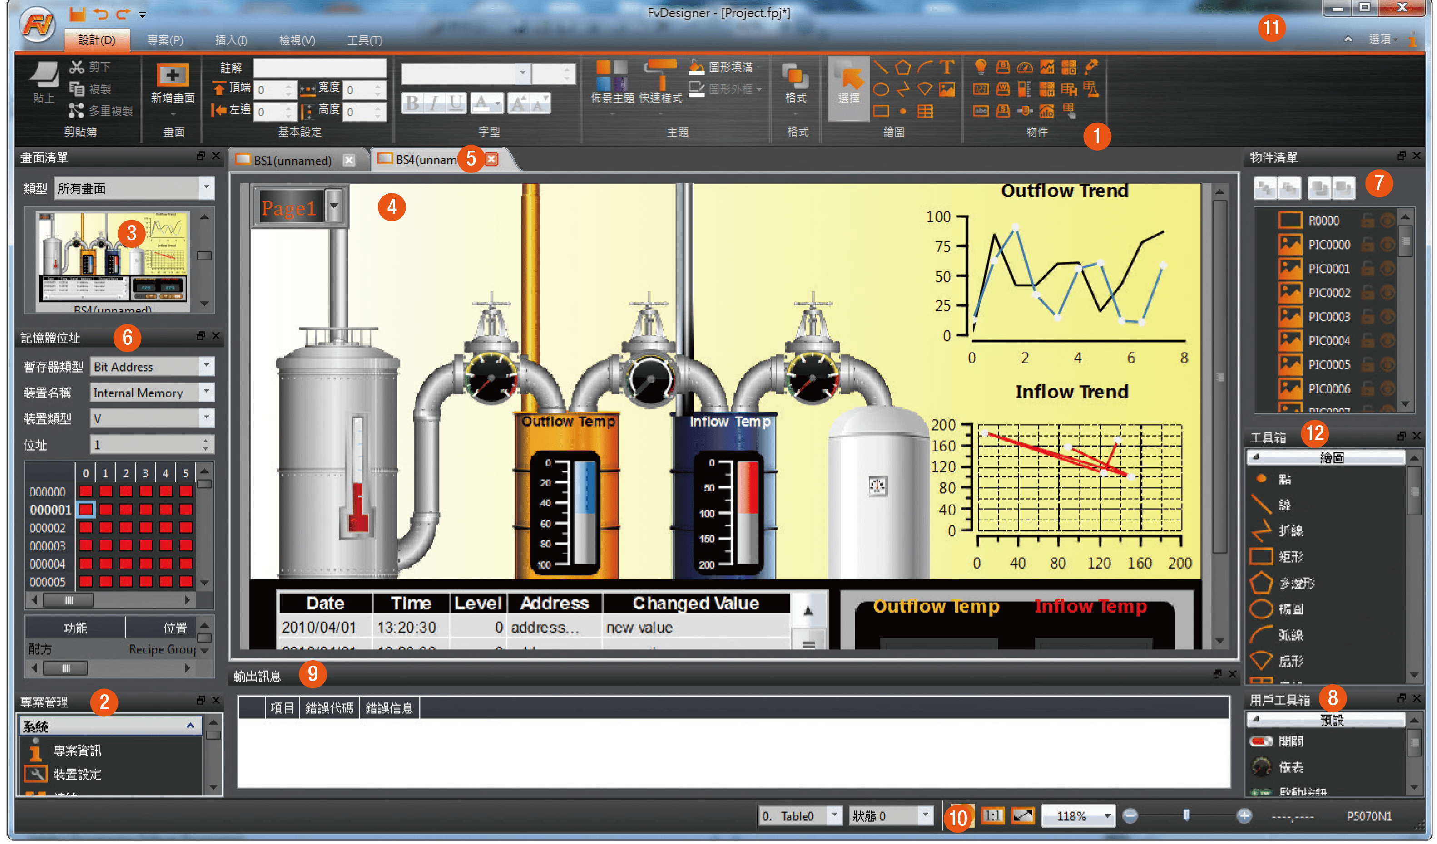Open the register type Bit Address dropdown
This screenshot has height=844, width=1437.
point(207,366)
